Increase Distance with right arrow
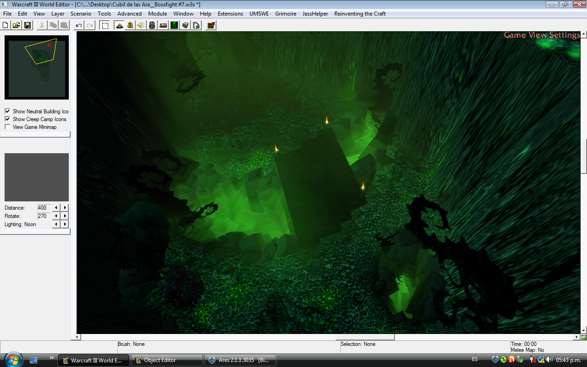 (65, 208)
